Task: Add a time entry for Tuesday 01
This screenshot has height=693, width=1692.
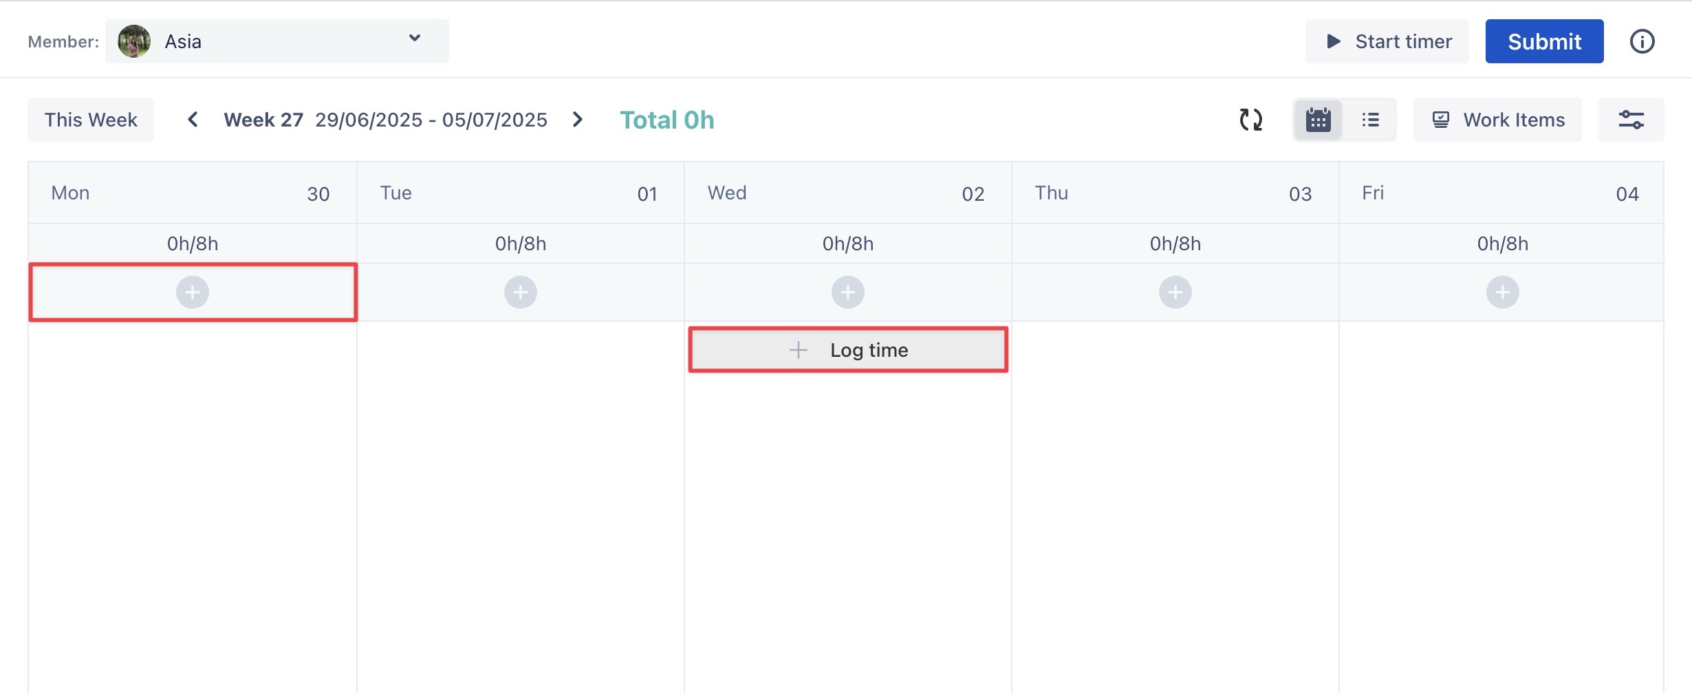Action: pyautogui.click(x=521, y=292)
